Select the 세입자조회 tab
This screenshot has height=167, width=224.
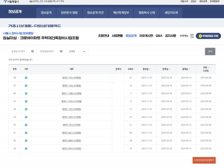(171, 13)
